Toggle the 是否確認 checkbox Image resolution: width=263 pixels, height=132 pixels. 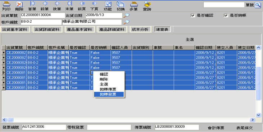coord(193,16)
